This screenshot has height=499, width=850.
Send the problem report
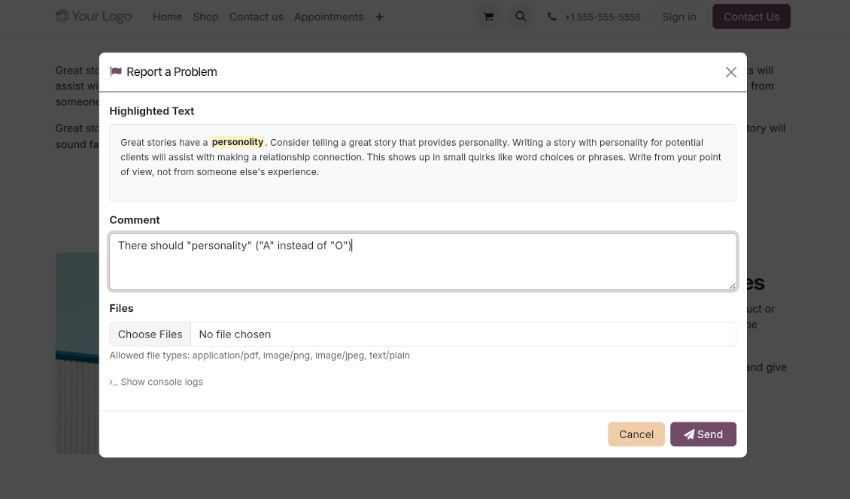click(x=703, y=434)
